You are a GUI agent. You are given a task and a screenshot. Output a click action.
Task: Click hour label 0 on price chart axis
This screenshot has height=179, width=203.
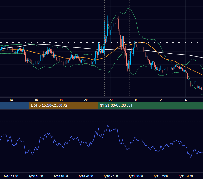coord(136,100)
